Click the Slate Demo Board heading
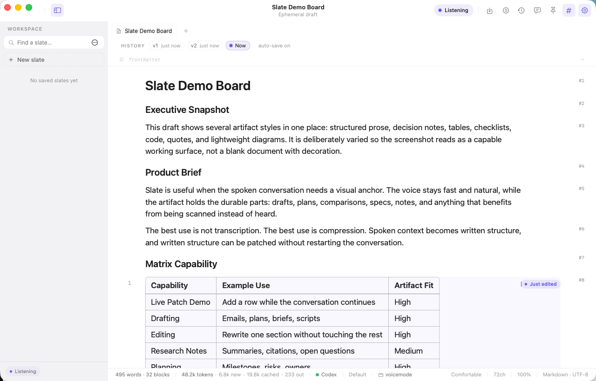The height and width of the screenshot is (381, 596). pyautogui.click(x=198, y=85)
